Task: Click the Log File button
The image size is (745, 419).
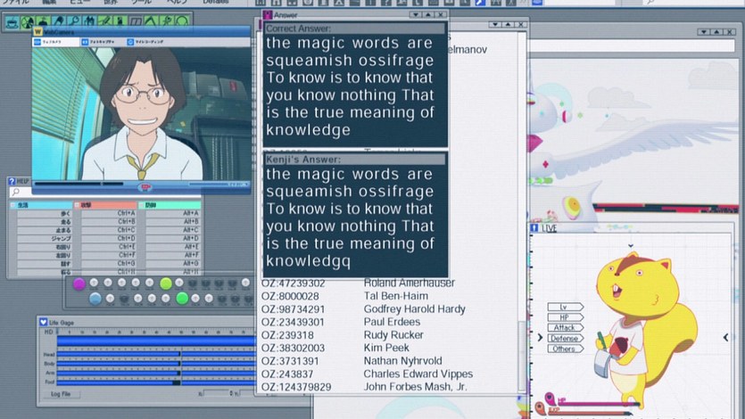Action: click(62, 393)
